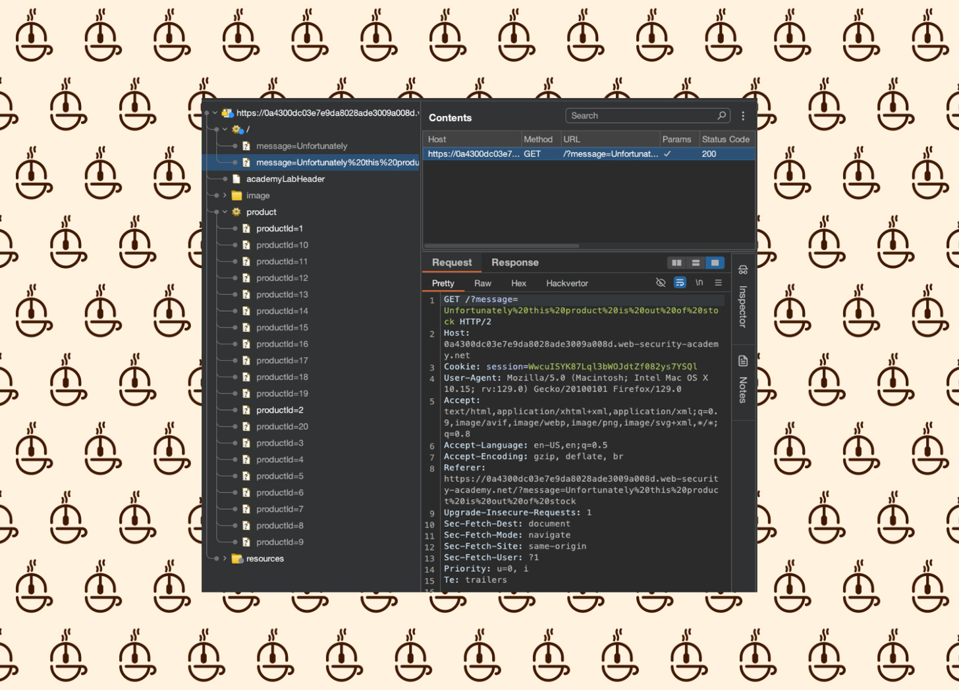Viewport: 959px width, 690px height.
Task: Sort Contents table by Method column
Action: (541, 140)
